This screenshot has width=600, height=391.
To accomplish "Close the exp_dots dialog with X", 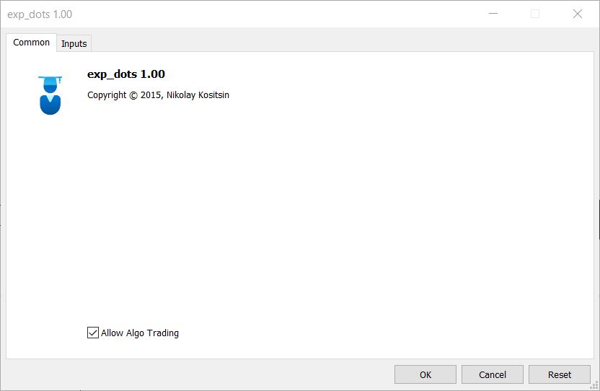I will pos(578,14).
